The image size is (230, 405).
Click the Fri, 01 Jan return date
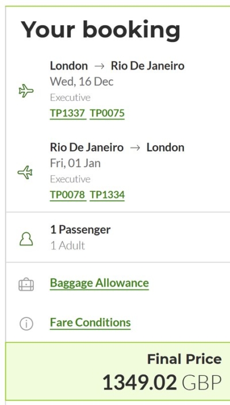point(75,163)
